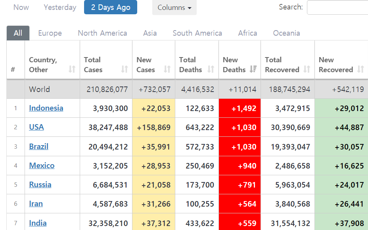Show South America tab

(197, 33)
